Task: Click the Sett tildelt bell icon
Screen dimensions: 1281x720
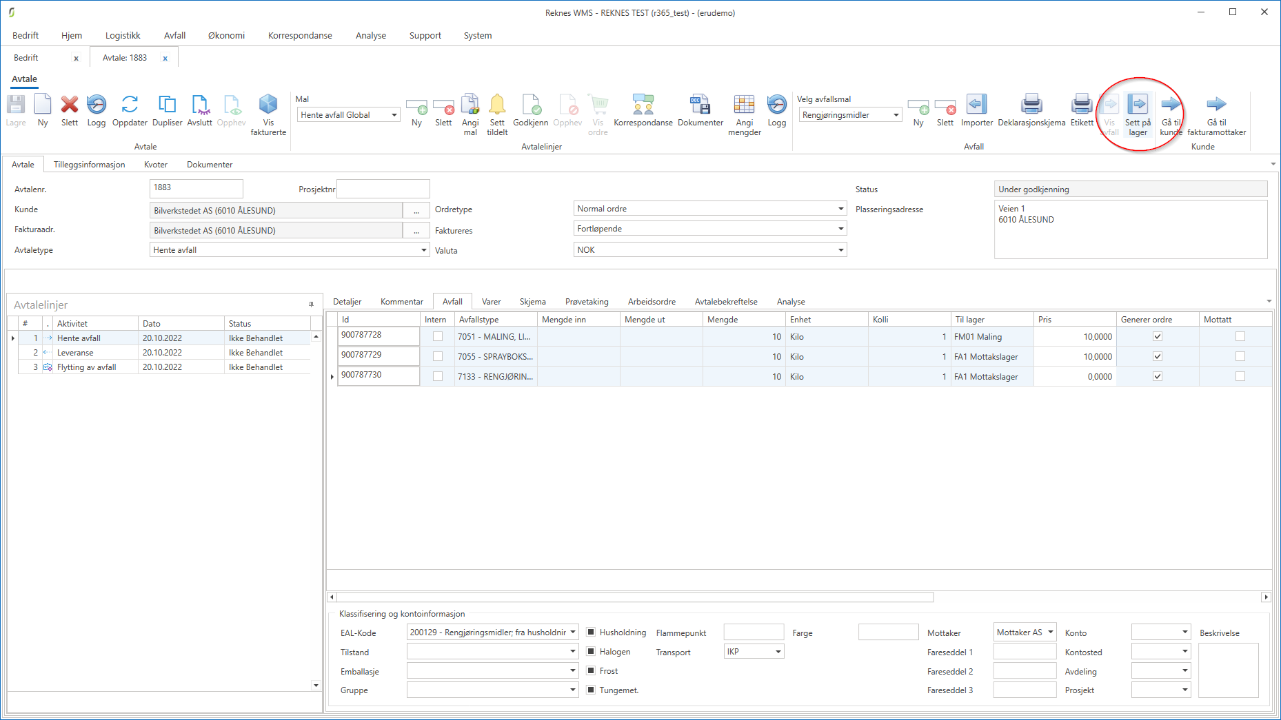Action: pos(497,115)
